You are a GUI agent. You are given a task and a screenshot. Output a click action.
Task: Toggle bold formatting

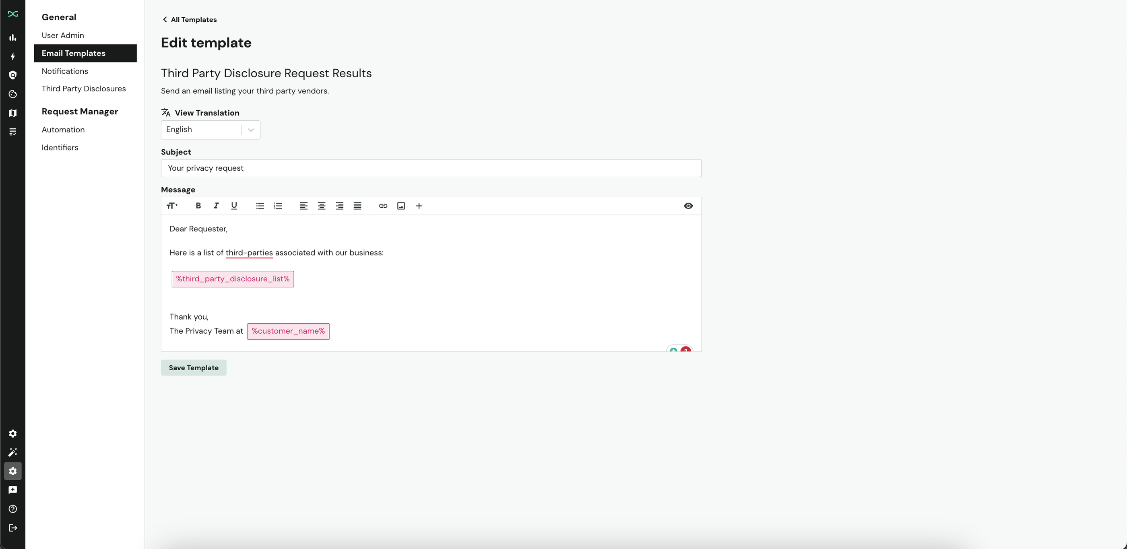click(x=198, y=206)
